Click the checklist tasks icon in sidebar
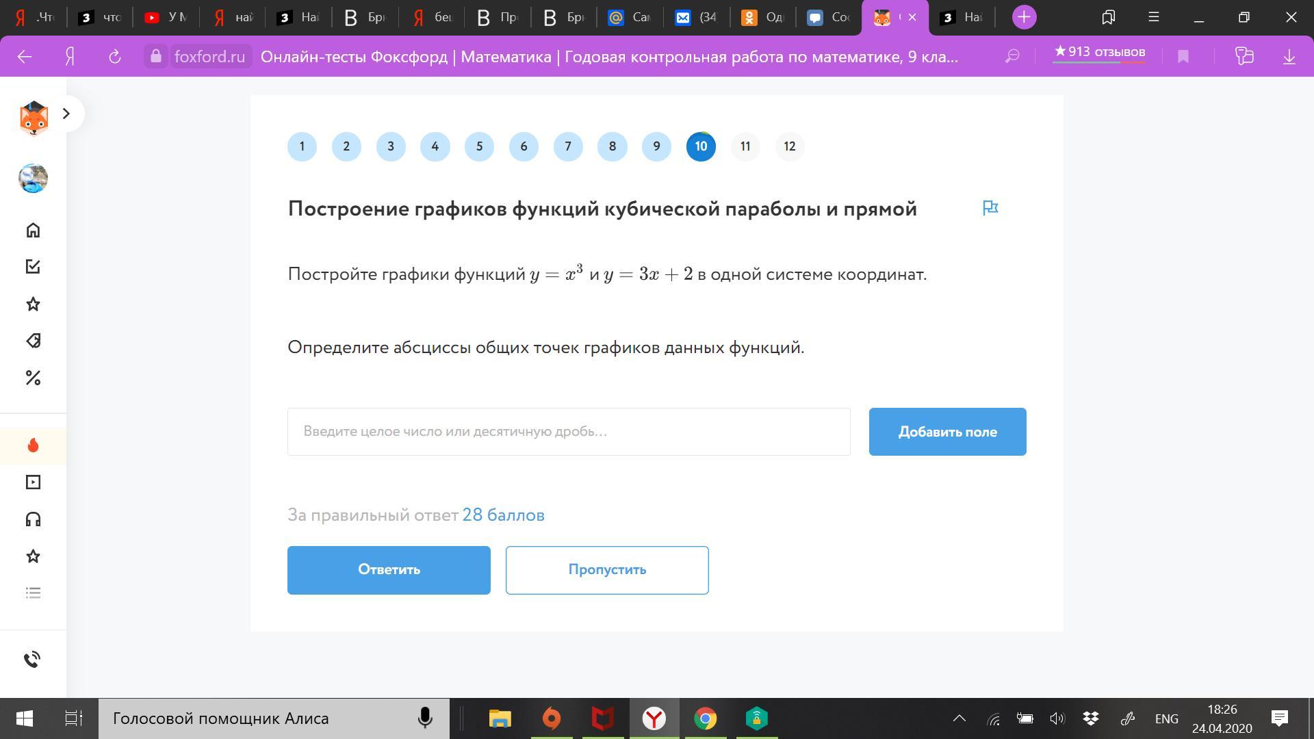 coord(33,267)
